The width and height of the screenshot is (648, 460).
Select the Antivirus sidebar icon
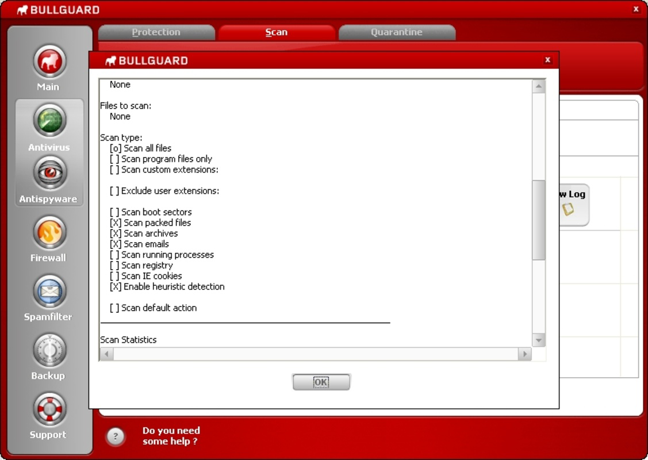[49, 121]
